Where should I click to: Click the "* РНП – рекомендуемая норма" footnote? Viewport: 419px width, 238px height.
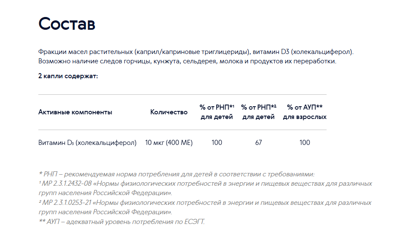click(177, 174)
